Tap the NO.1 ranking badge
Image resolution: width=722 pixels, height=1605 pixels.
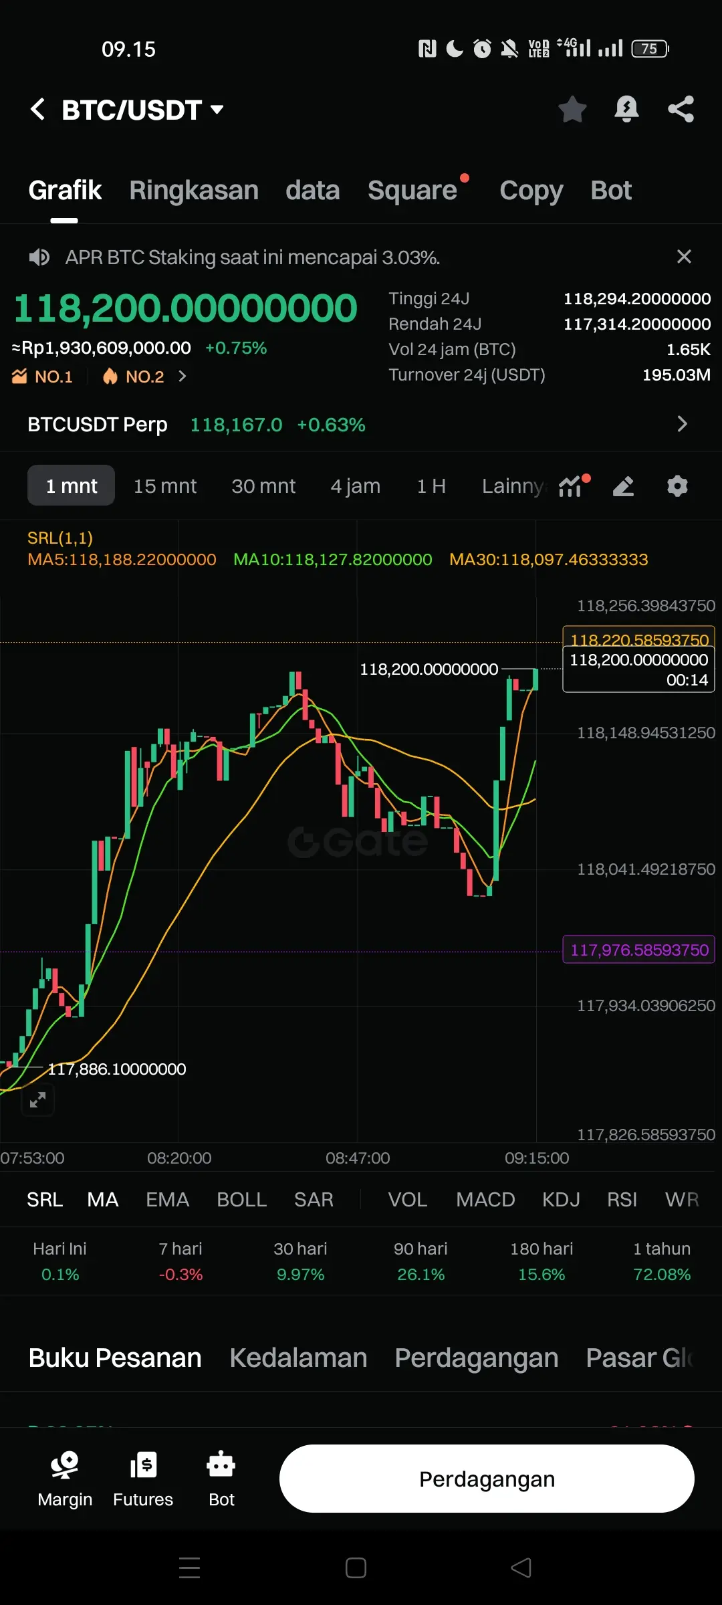click(x=42, y=377)
